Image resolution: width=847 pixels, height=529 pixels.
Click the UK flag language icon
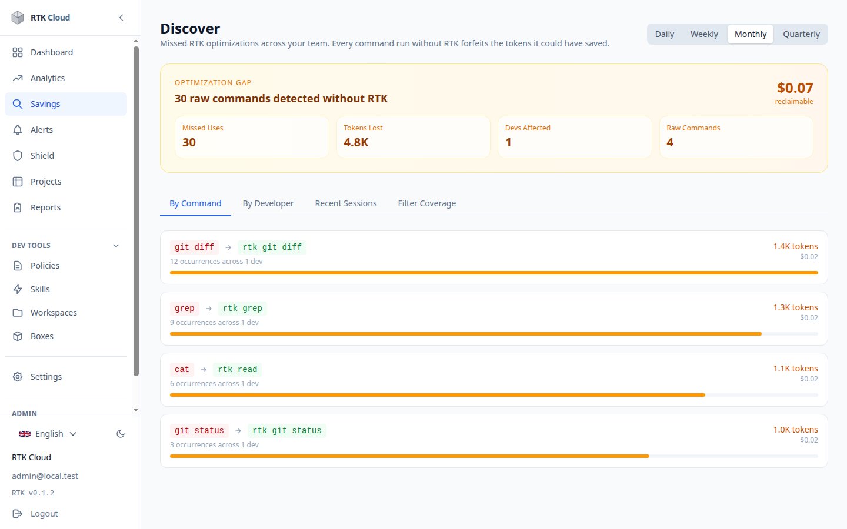point(25,434)
